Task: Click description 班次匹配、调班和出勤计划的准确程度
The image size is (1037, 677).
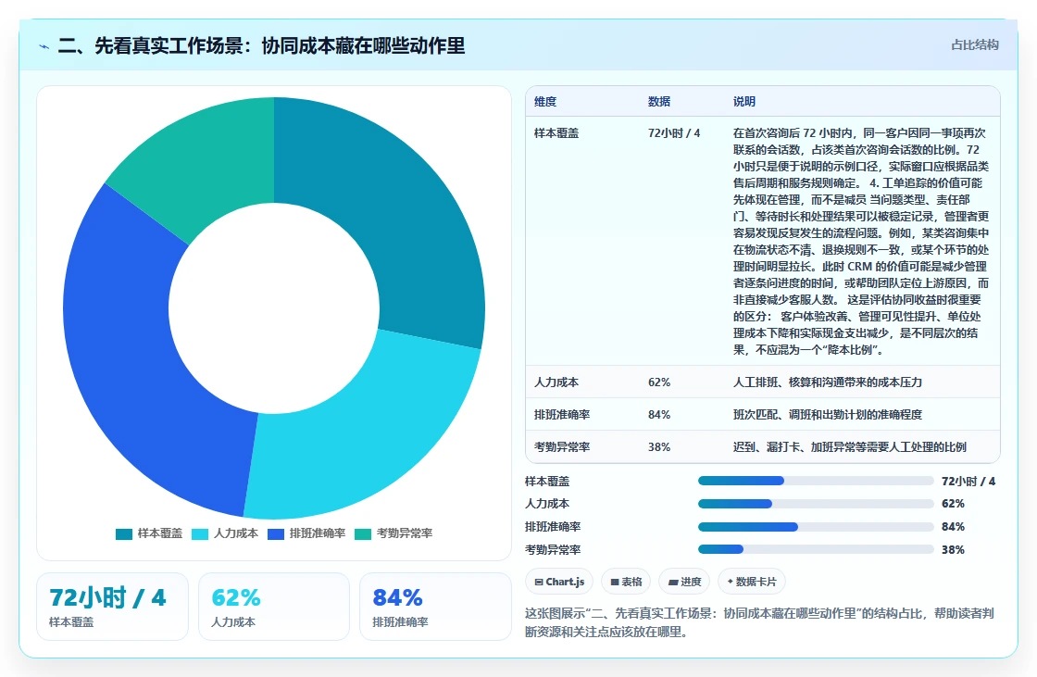Action: (x=828, y=415)
